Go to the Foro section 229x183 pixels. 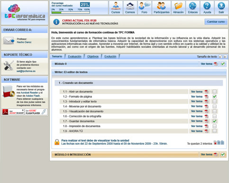[145, 8]
